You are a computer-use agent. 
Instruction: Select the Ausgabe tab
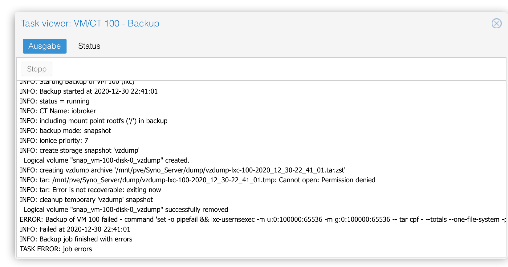tap(45, 46)
